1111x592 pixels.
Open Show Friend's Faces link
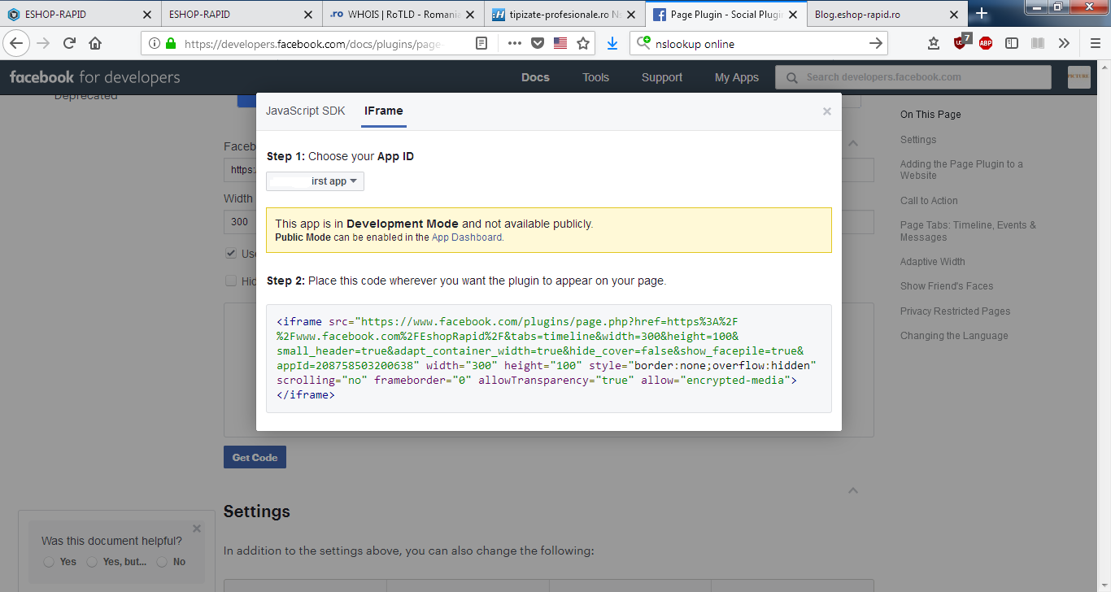click(x=947, y=286)
